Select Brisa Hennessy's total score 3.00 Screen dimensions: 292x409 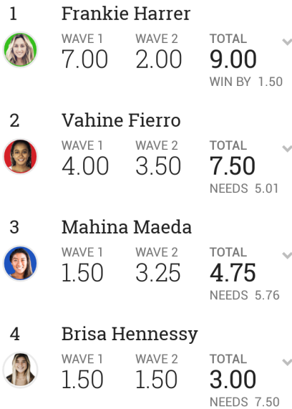[233, 379]
